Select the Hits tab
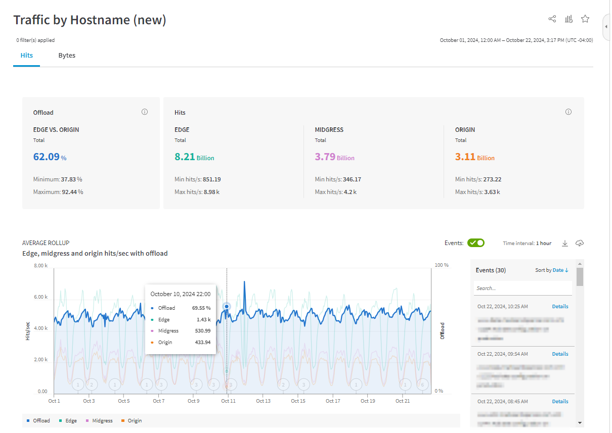Screen dimensions: 612x433 (x=27, y=56)
